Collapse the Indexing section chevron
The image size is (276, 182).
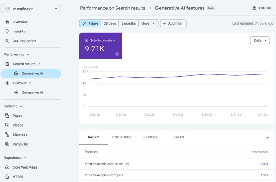click(x=21, y=106)
